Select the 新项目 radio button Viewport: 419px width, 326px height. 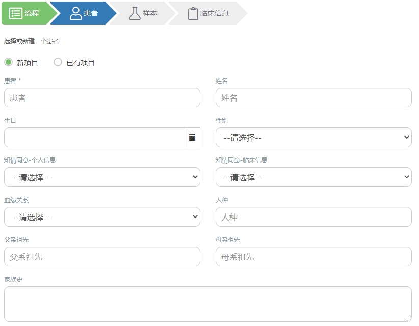[x=9, y=62]
